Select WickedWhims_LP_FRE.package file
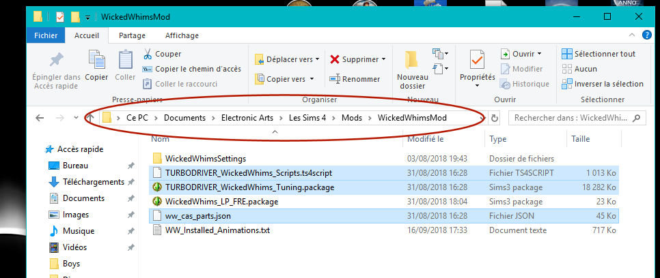660x278 pixels. 384,202
